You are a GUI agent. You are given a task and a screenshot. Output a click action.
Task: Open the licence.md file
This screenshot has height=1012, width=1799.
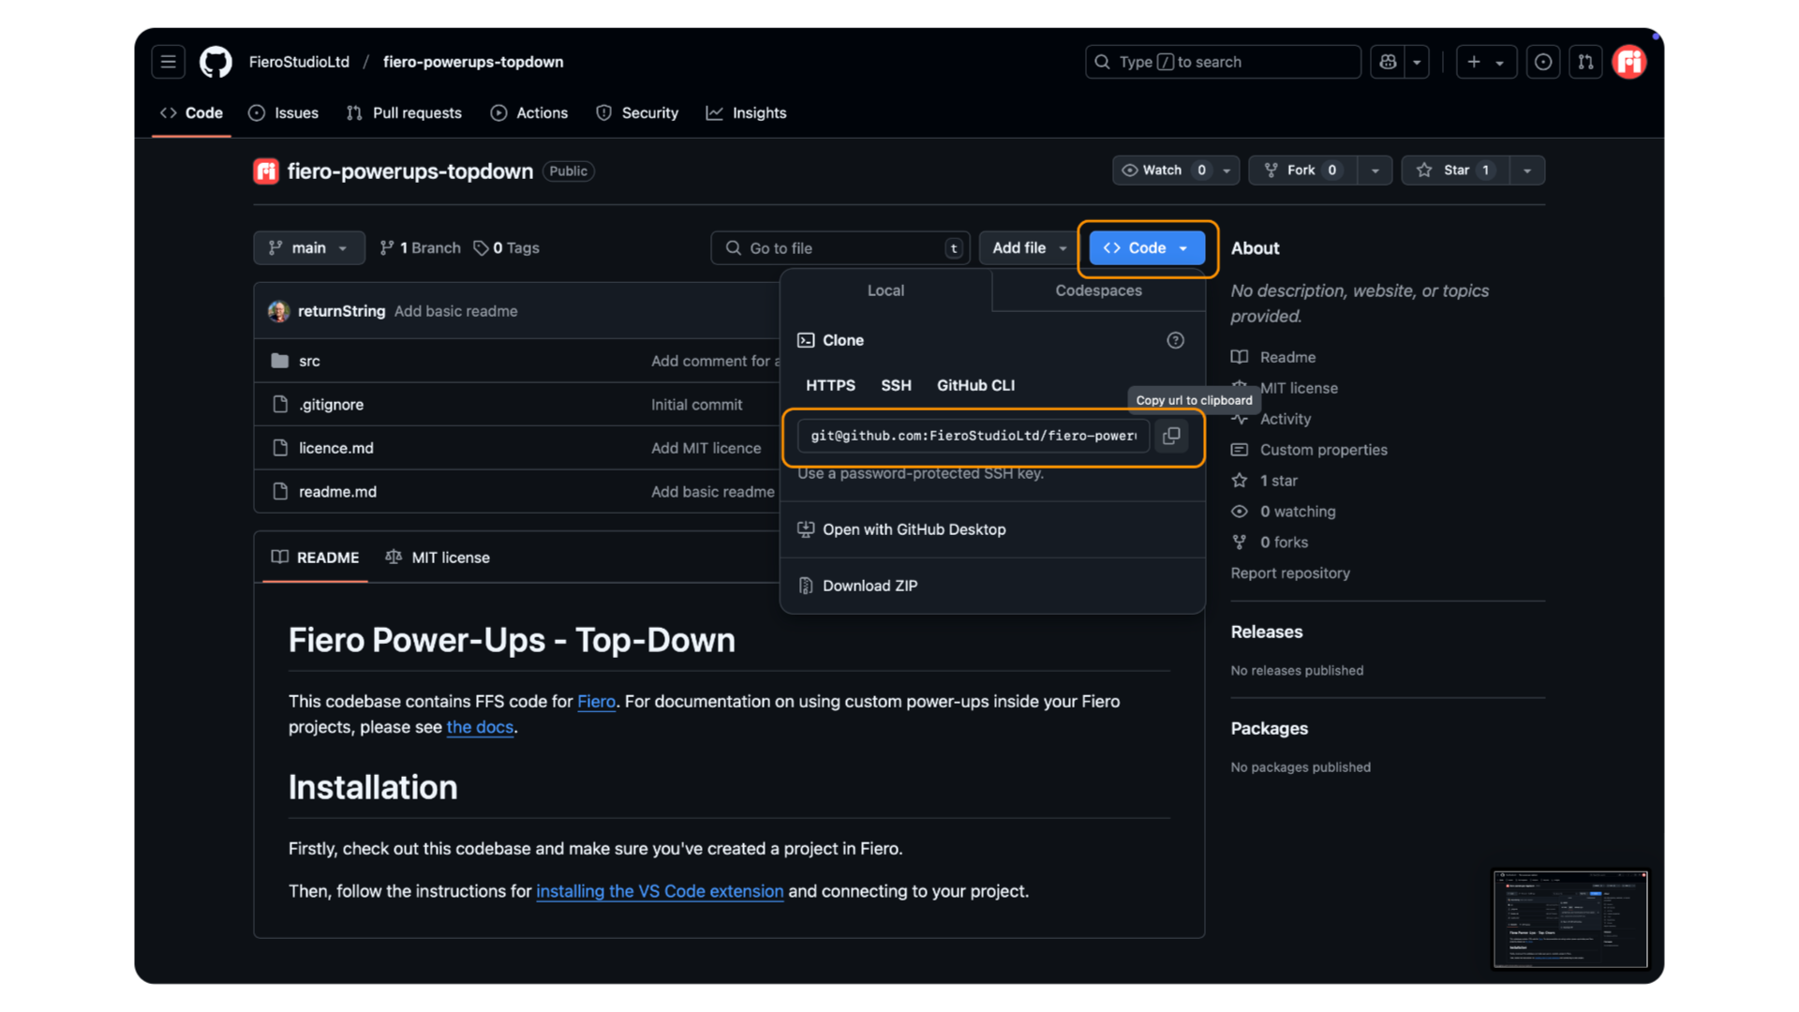335,448
